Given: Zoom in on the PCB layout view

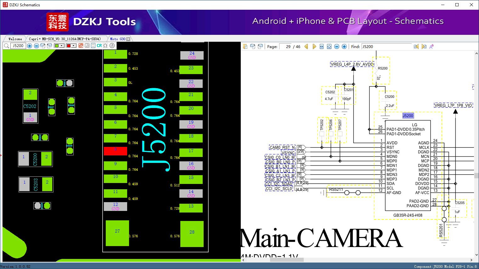Looking at the screenshot, I should tap(30, 46).
